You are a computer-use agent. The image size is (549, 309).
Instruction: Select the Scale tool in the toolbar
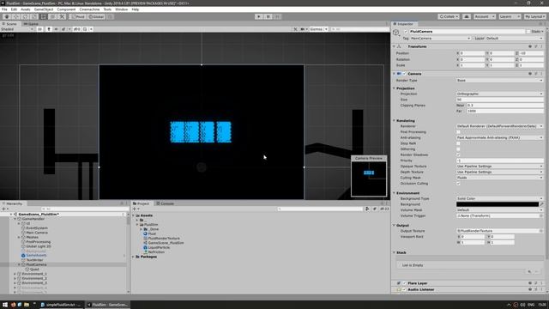[x=34, y=16]
